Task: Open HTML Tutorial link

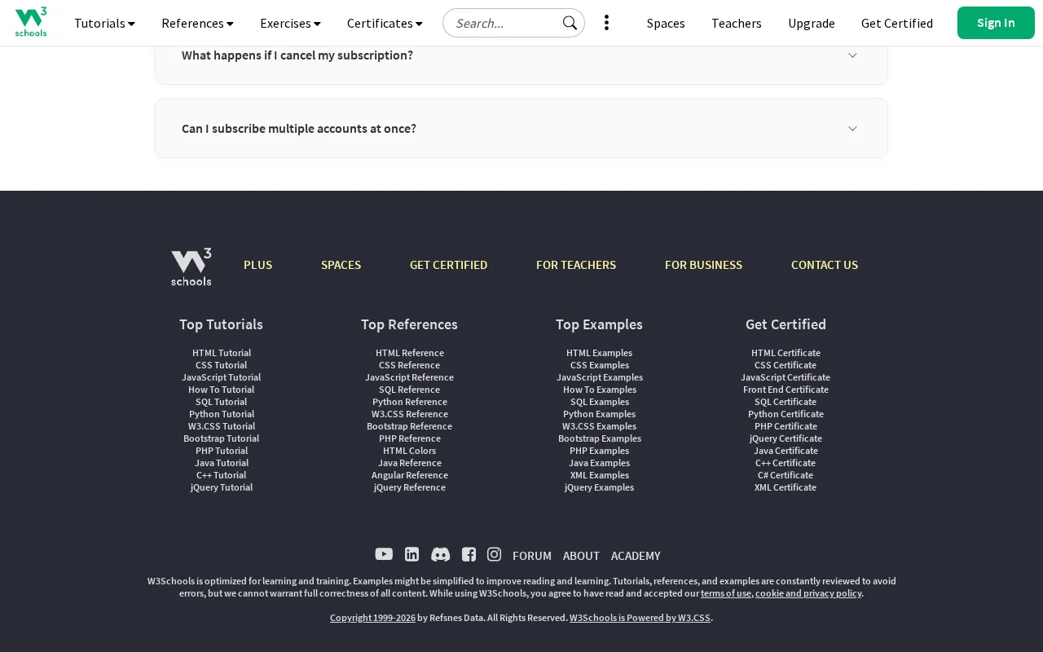Action: [222, 353]
